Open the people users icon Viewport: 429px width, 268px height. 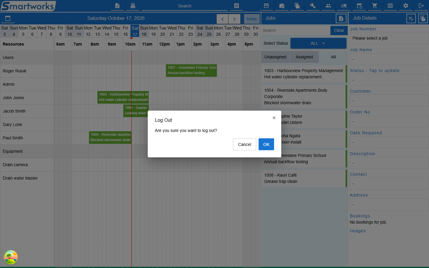coord(328,6)
